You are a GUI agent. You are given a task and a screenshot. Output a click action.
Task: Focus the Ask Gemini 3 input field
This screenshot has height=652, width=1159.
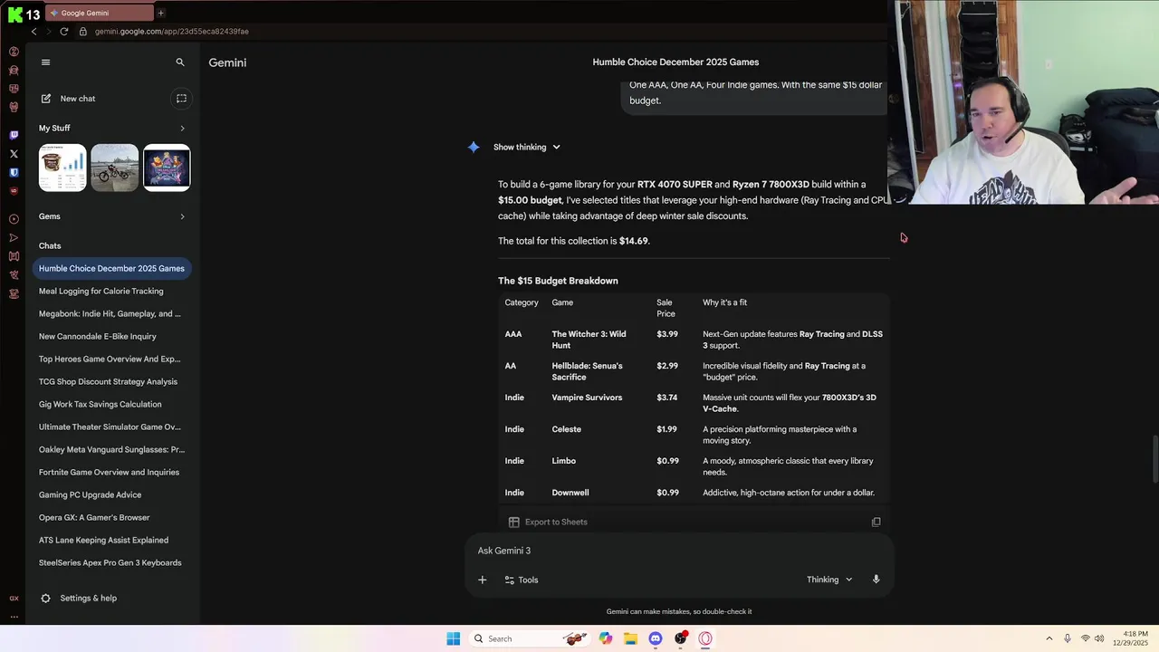(x=679, y=551)
